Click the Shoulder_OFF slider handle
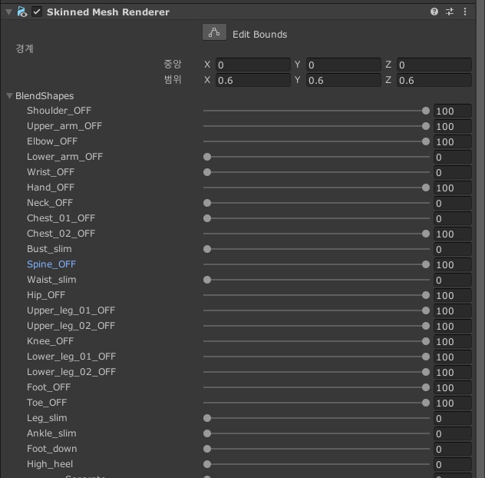Image resolution: width=485 pixels, height=478 pixels. point(426,111)
